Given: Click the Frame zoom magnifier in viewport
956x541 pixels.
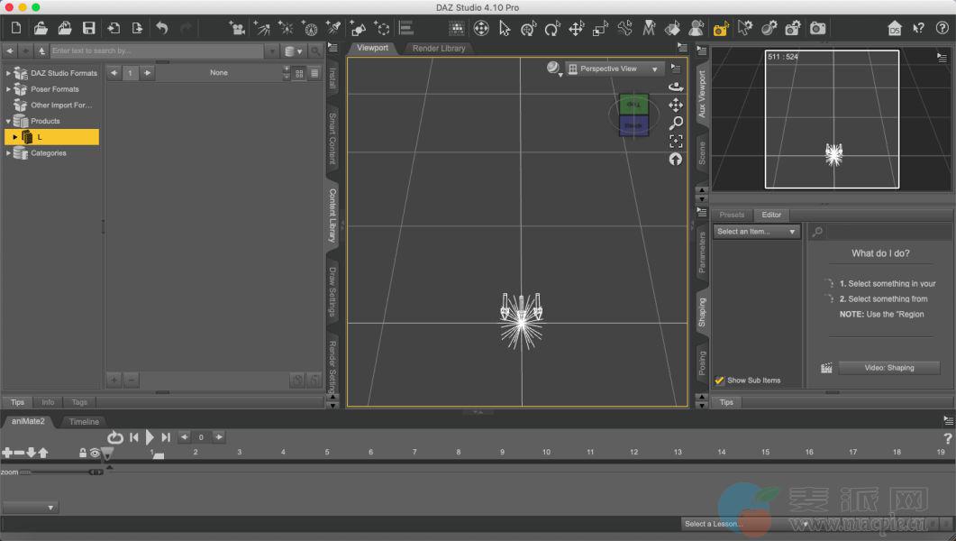Looking at the screenshot, I should pos(676,123).
